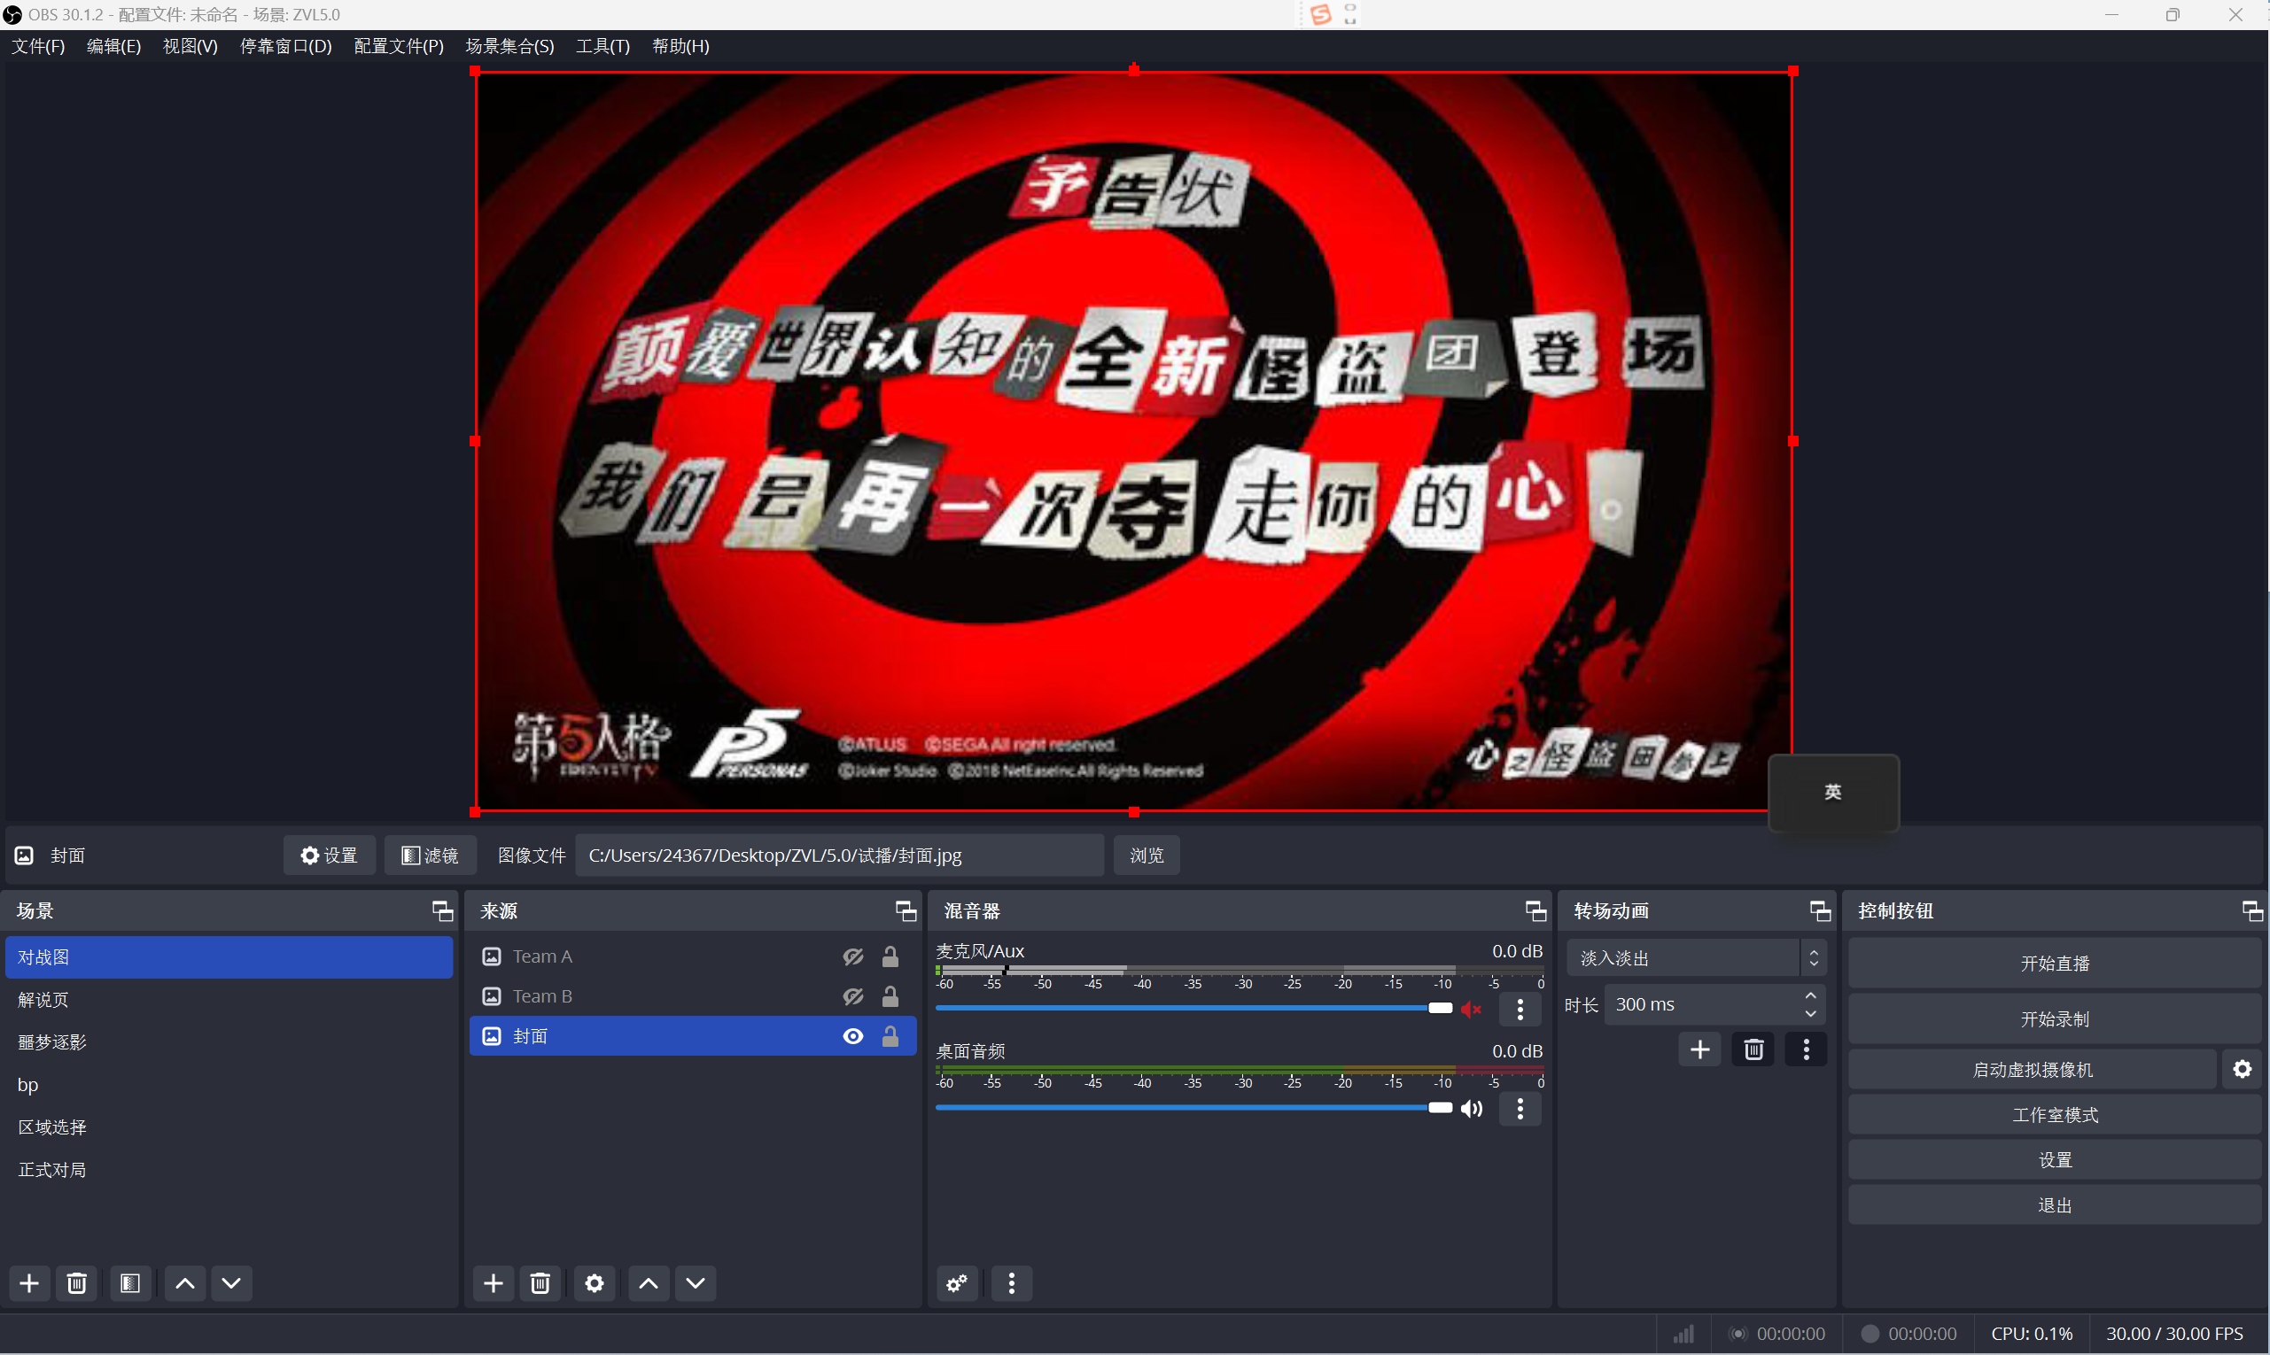Select the 区域选择 scene

pos(229,1127)
